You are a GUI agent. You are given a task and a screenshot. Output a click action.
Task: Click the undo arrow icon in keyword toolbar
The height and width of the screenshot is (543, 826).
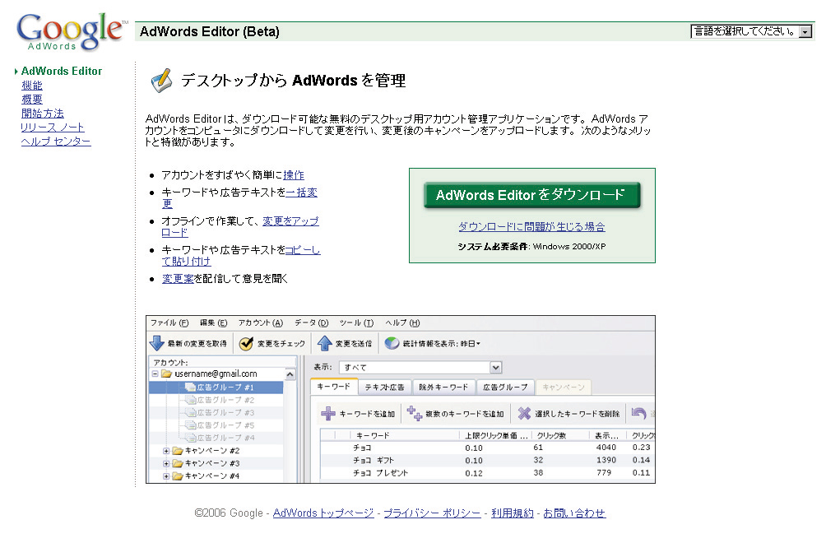coord(638,413)
